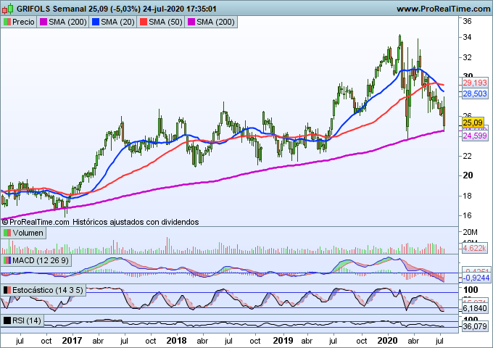The image size is (493, 348).
Task: Select the SMA (200) label next to Precio
Action: [66, 22]
